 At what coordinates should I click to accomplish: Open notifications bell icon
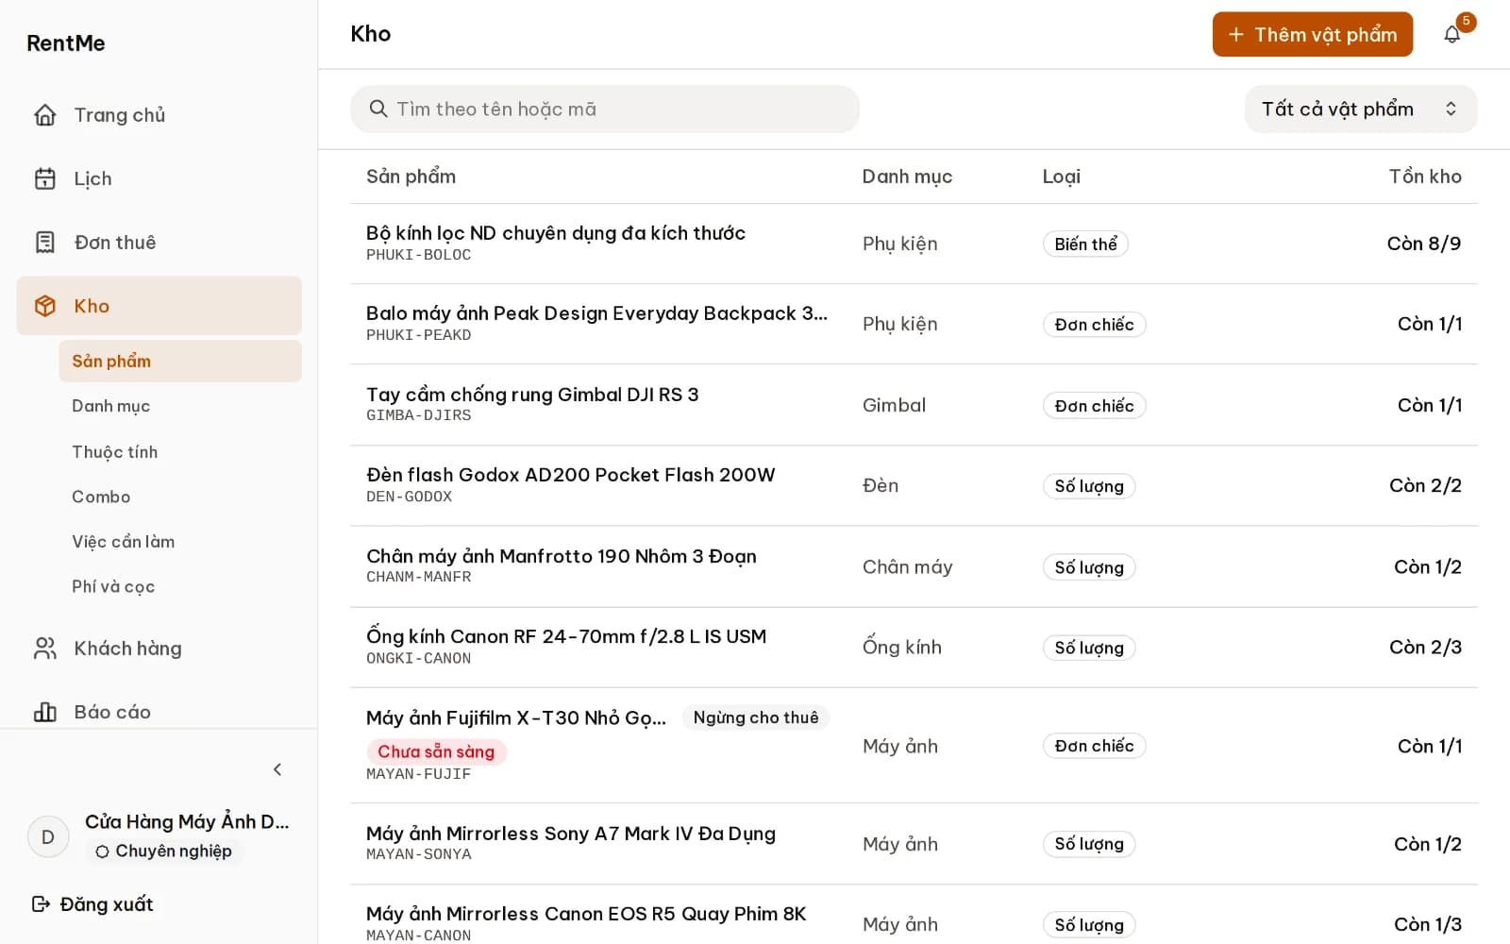(1452, 35)
